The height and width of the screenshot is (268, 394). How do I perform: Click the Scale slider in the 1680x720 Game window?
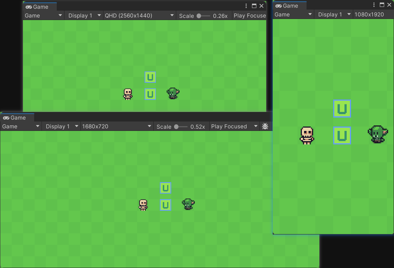pos(181,127)
